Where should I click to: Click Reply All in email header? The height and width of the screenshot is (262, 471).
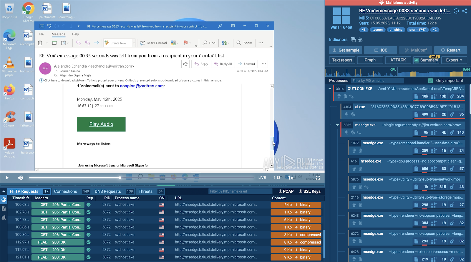coord(223,64)
